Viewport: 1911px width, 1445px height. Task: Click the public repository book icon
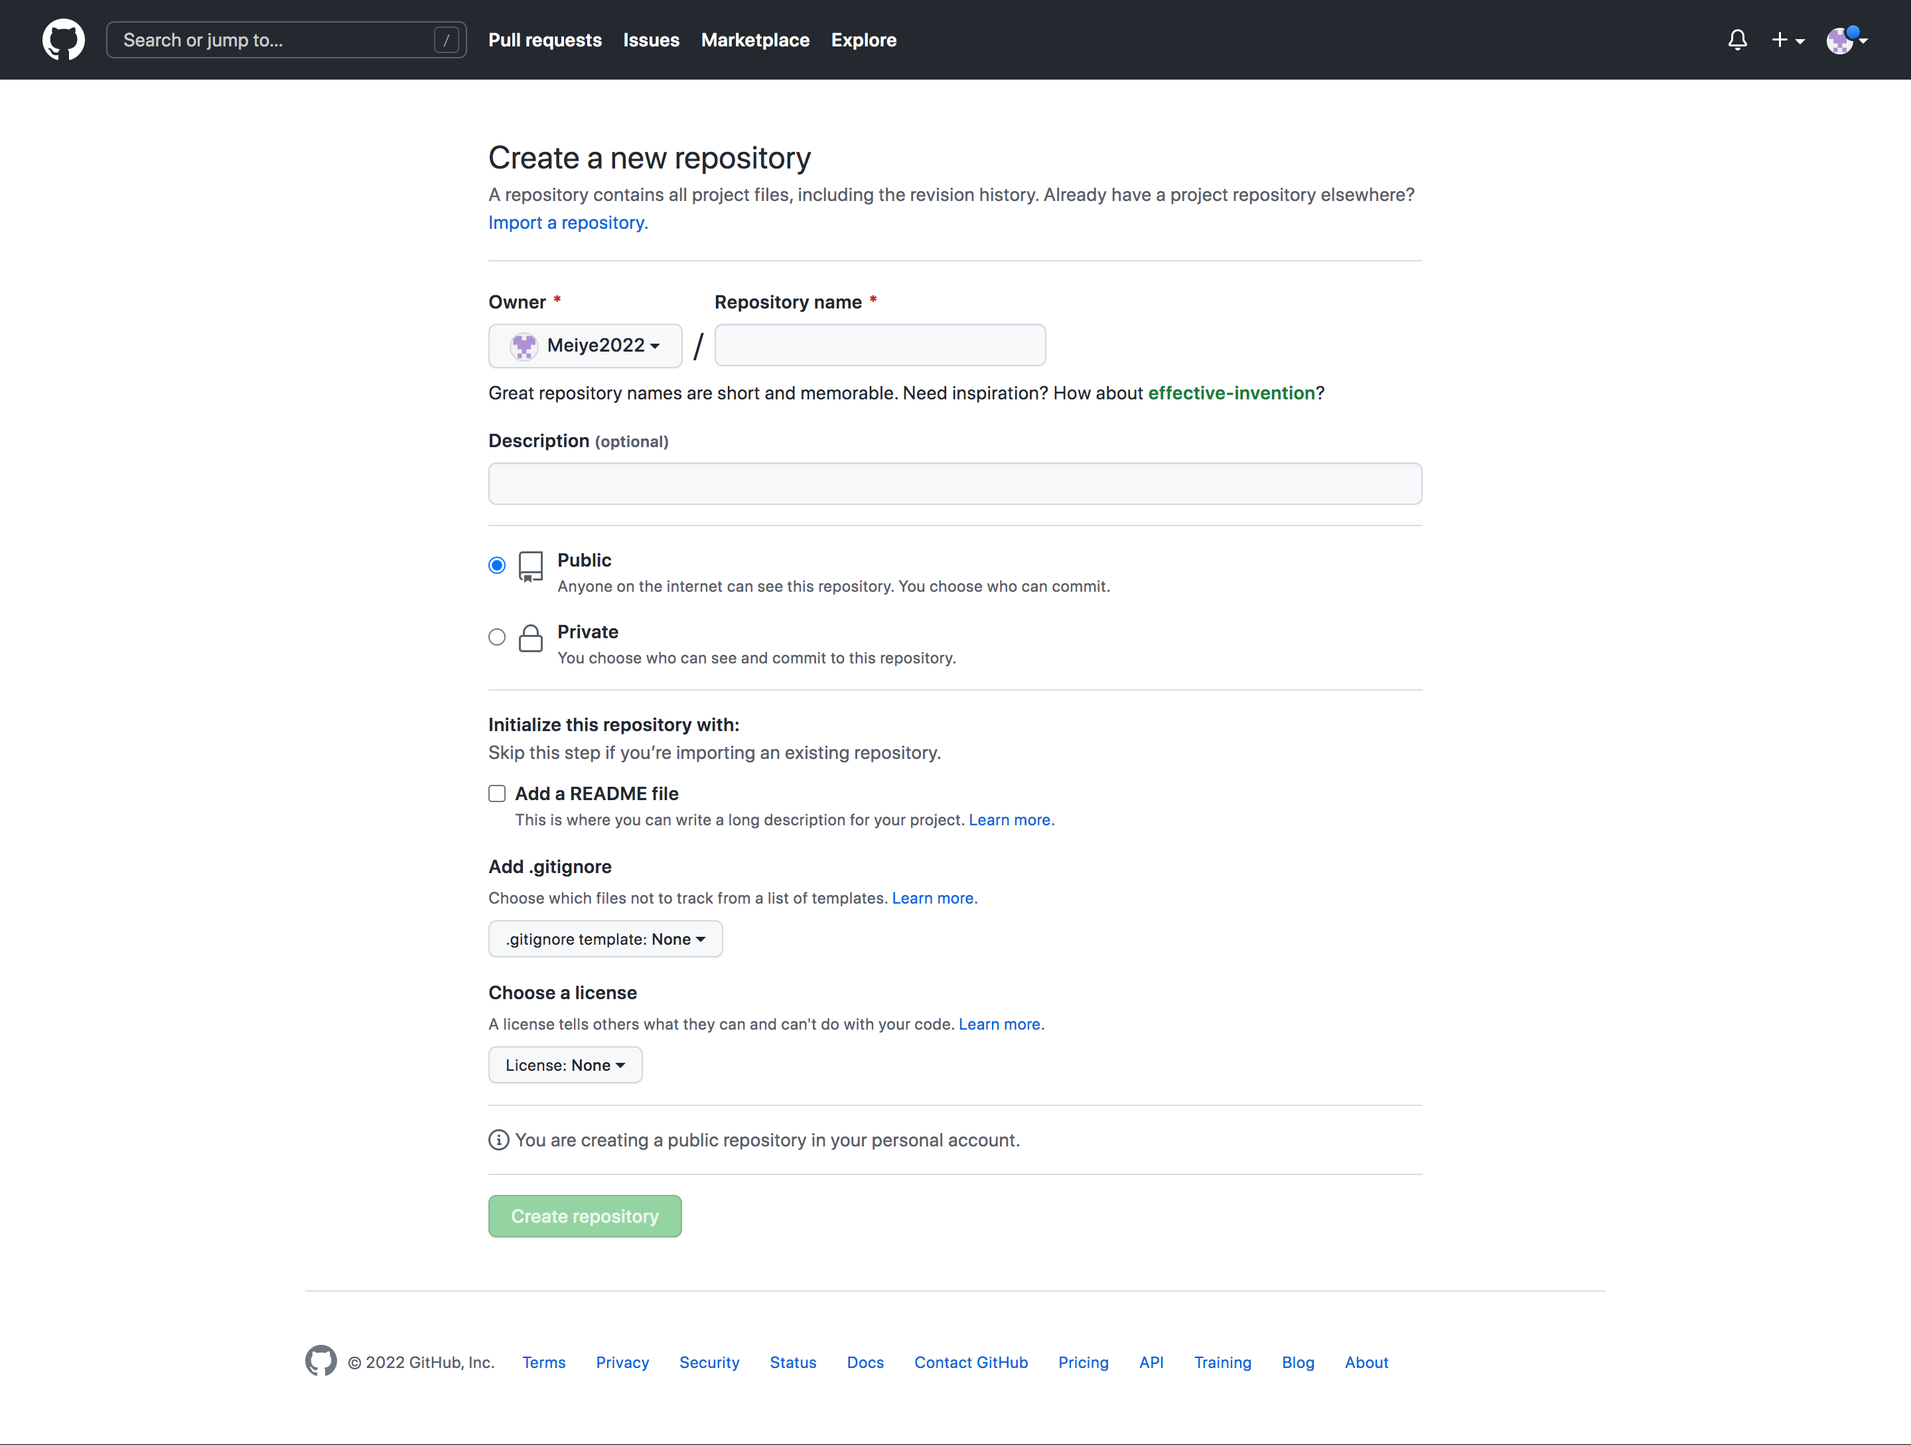point(530,567)
